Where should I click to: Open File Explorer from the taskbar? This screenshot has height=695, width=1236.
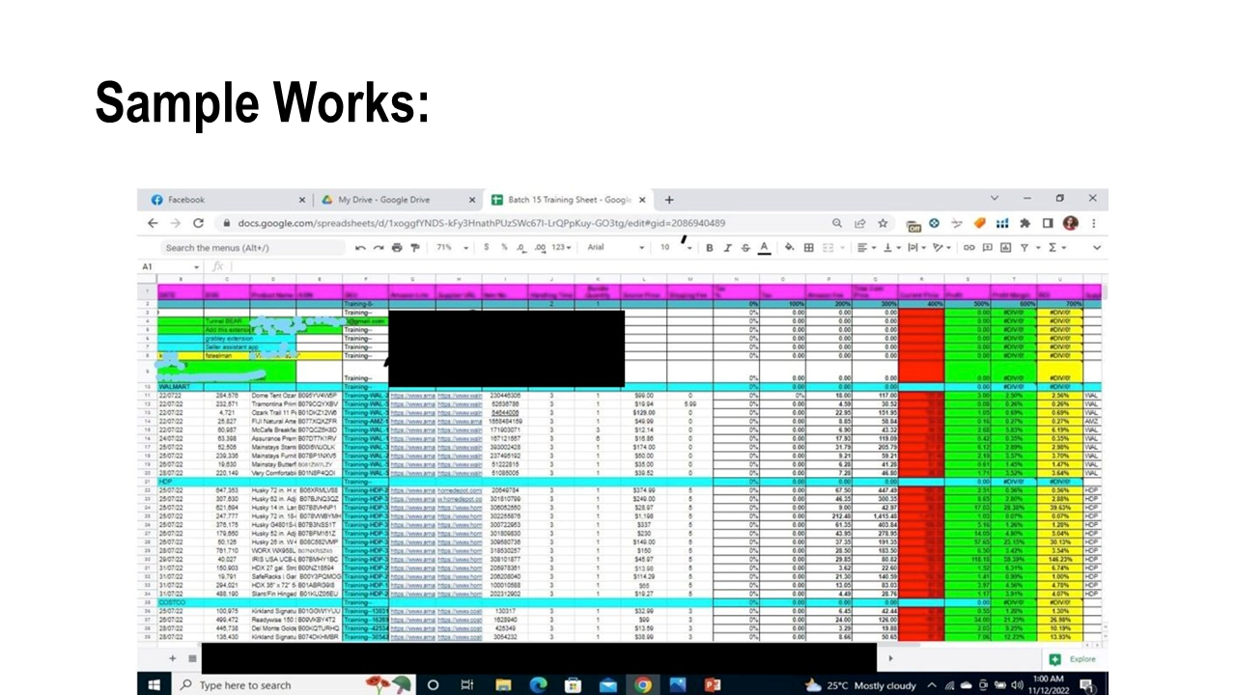(x=503, y=685)
